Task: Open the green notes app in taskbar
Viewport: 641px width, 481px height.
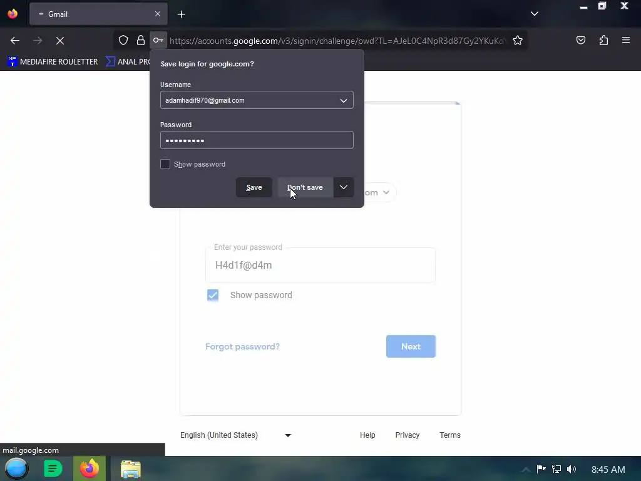Action: pos(53,468)
